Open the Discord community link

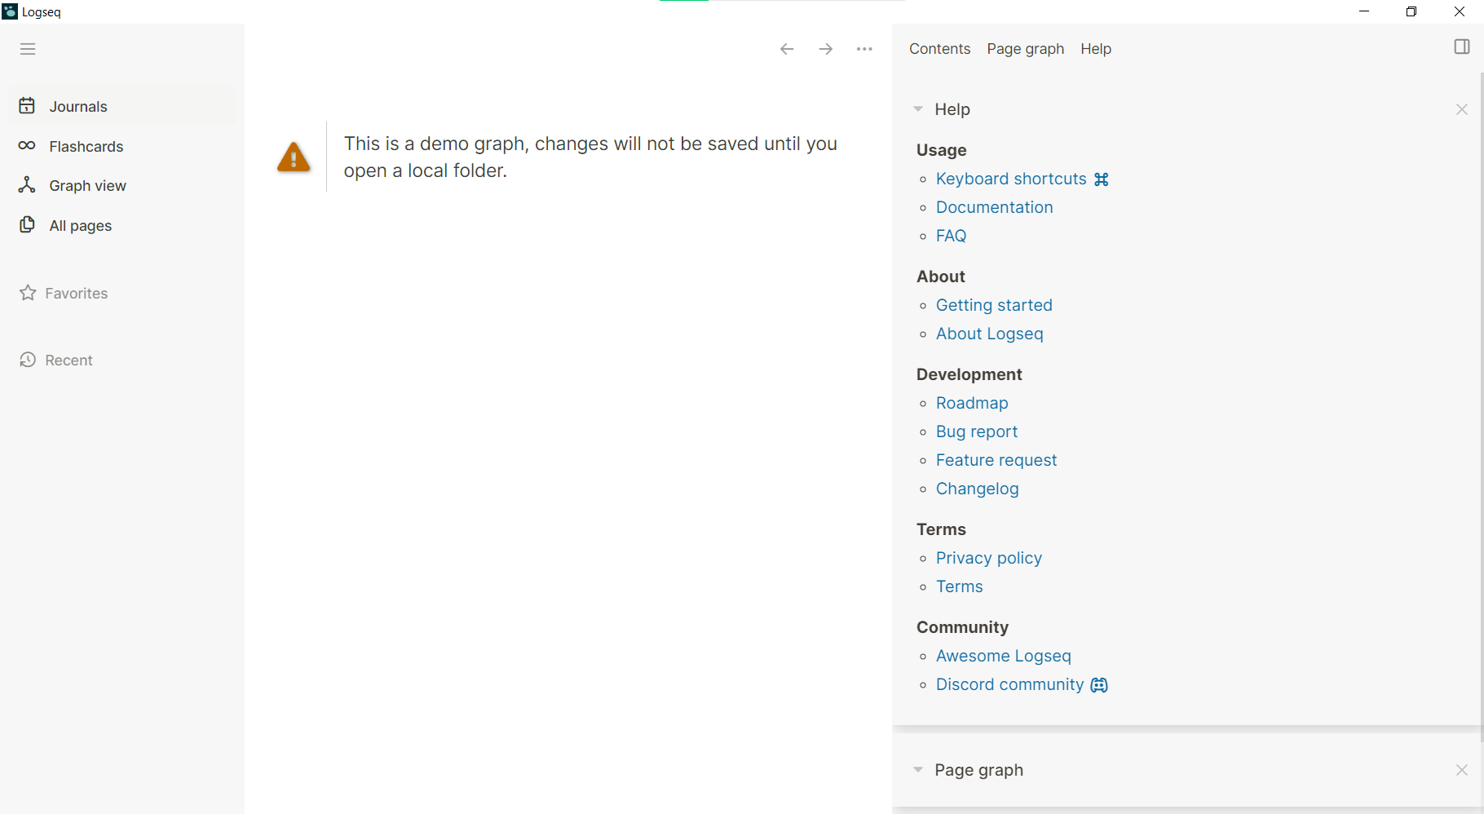(1022, 684)
